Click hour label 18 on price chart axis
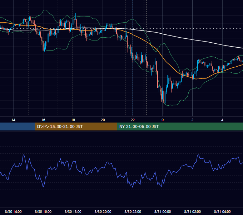243x215 pixels. [x=73, y=120]
